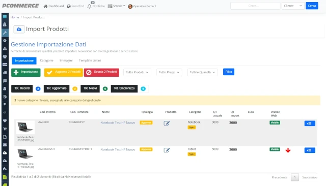Open the envelope mail sidebar icon

(x=5, y=145)
